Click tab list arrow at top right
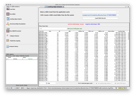The image size is (135, 96). tap(128, 7)
